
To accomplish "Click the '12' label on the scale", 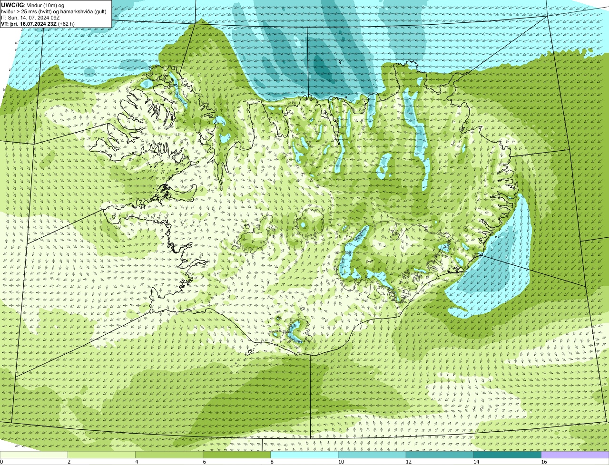I will (x=408, y=461).
